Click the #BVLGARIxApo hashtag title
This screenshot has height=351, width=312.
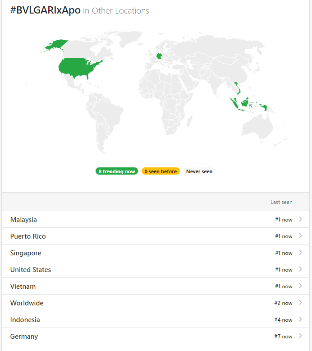coord(46,10)
